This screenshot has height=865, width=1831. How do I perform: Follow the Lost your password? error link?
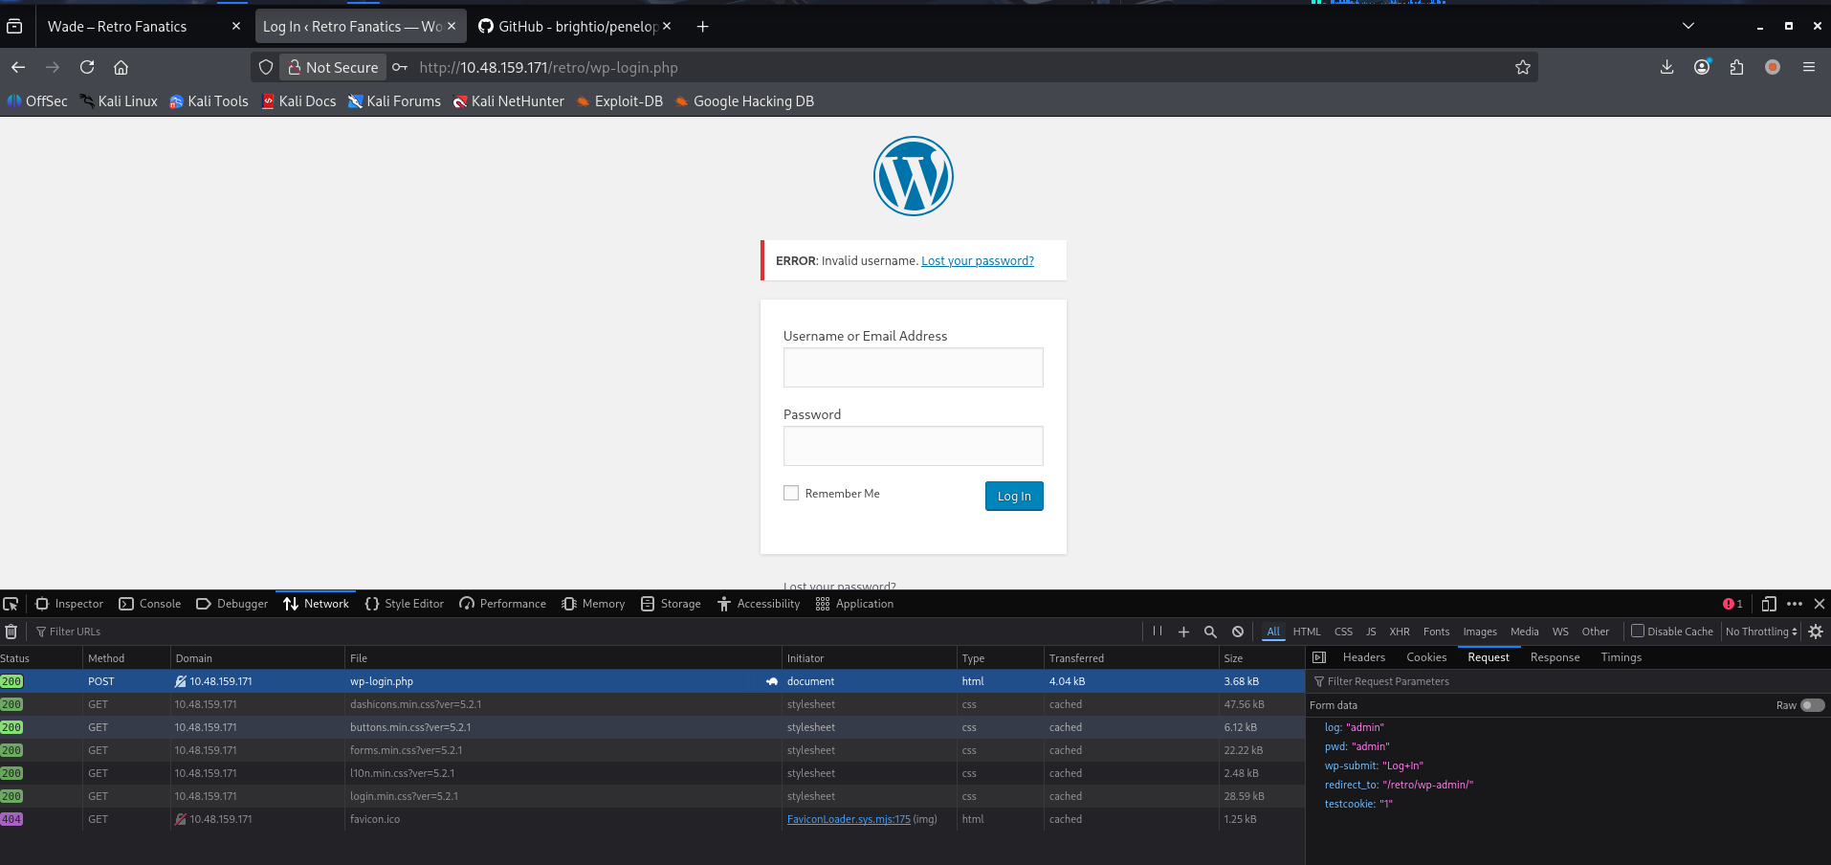(977, 260)
